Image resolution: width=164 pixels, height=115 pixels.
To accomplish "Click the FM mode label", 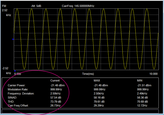I will point(4,6).
